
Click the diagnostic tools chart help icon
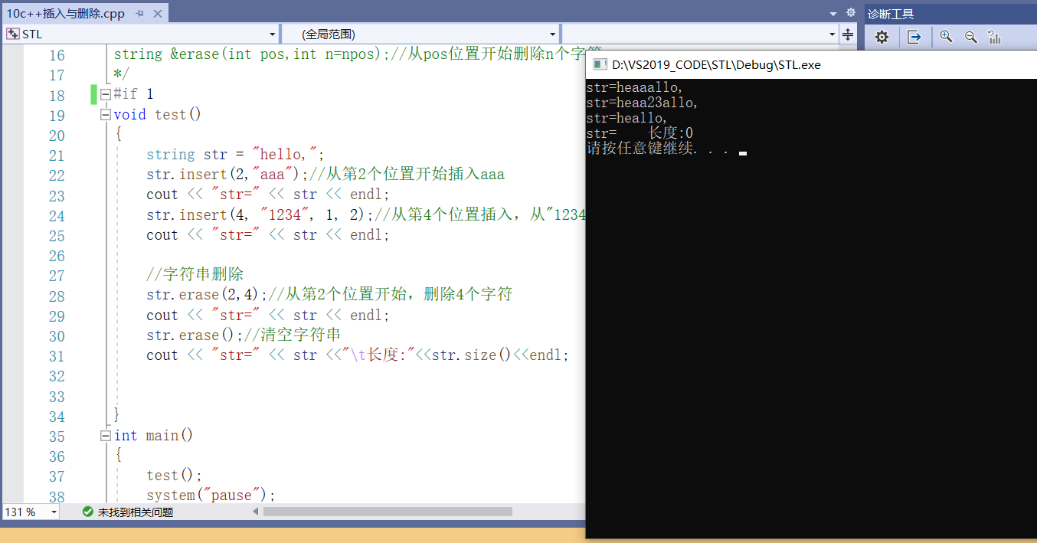[995, 37]
